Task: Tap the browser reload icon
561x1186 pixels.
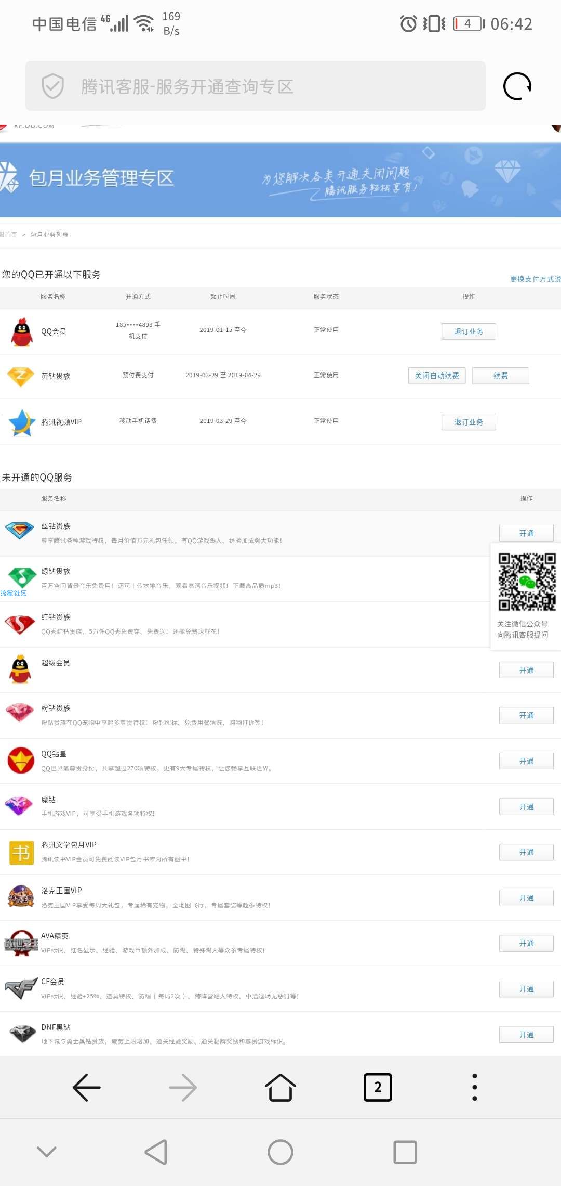Action: point(517,86)
